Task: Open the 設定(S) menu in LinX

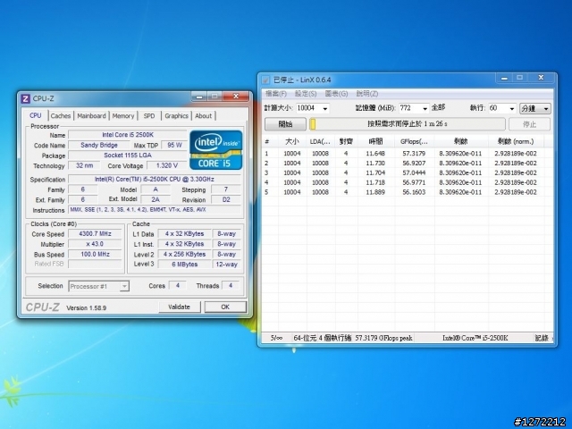Action: [x=306, y=94]
